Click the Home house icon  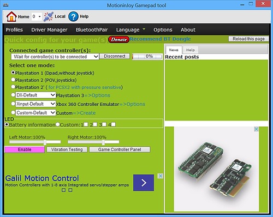pos(11,16)
